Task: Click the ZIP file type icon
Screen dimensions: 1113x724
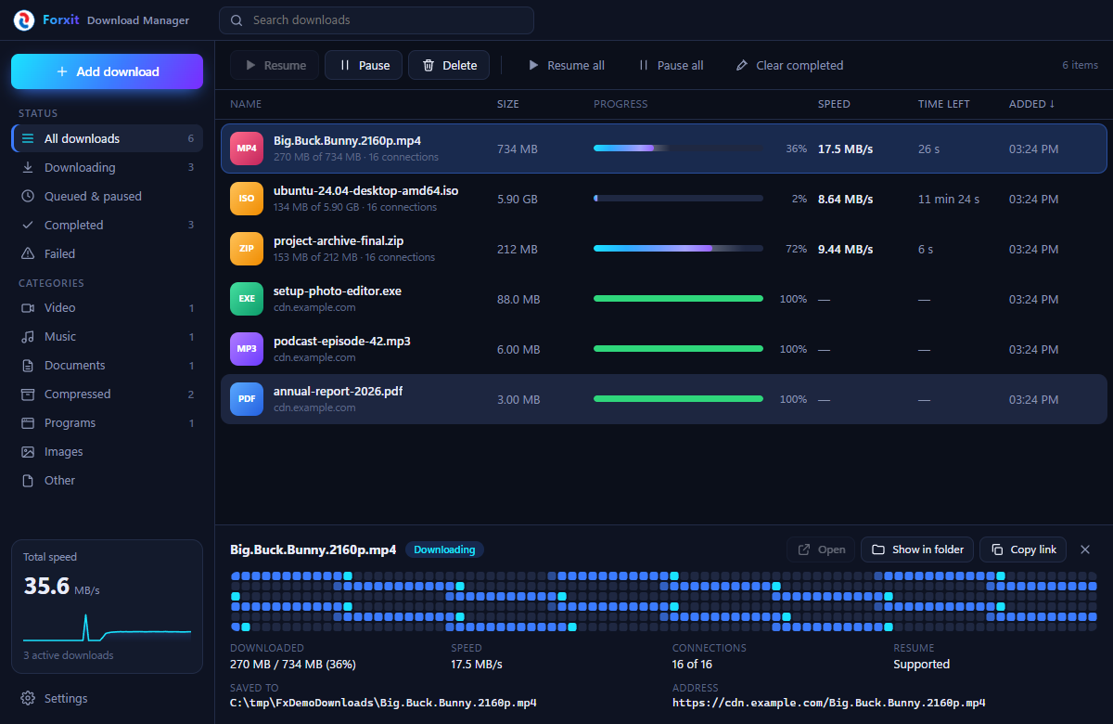Action: click(x=247, y=249)
